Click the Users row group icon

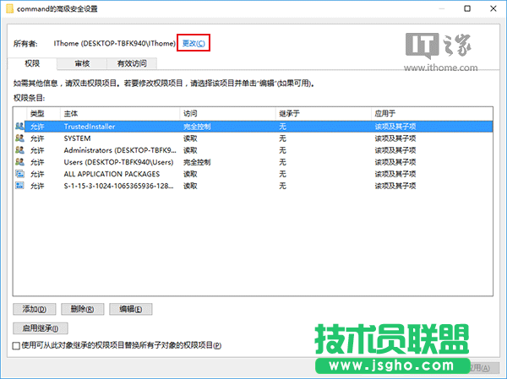coord(19,162)
